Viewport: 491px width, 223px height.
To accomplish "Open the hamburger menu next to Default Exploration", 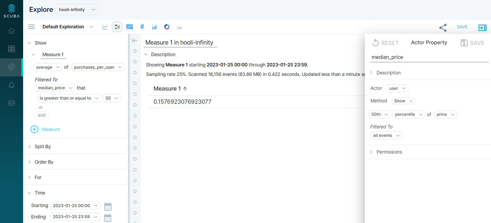I will pos(31,27).
